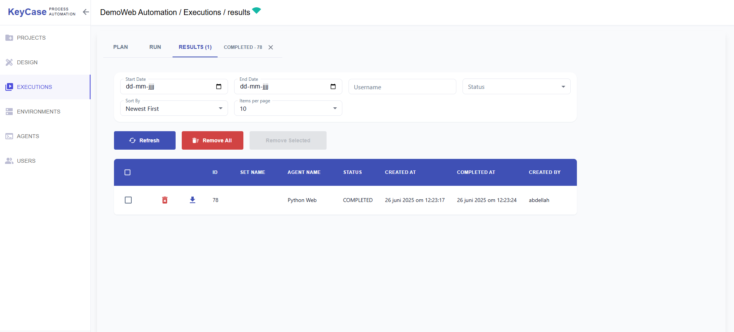The image size is (734, 332).
Task: Focus the Username filter field
Action: 402,87
